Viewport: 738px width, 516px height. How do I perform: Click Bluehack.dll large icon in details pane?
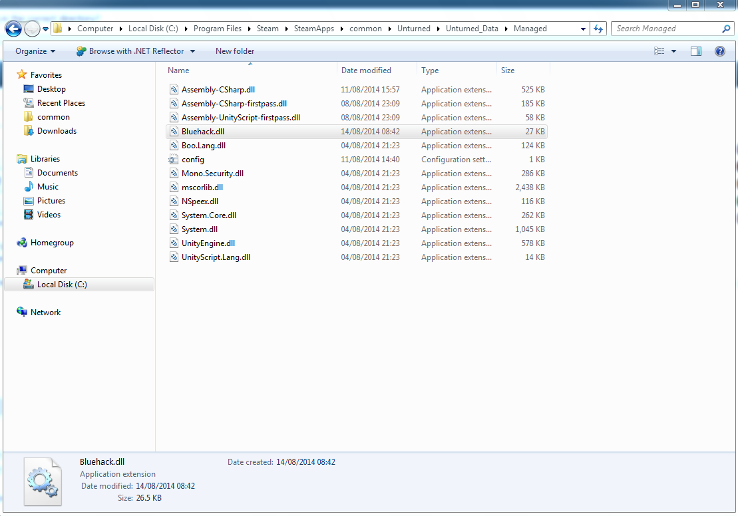(43, 481)
